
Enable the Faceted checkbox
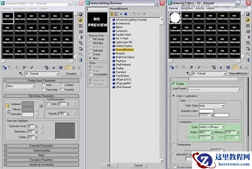pyautogui.click(x=62, y=89)
